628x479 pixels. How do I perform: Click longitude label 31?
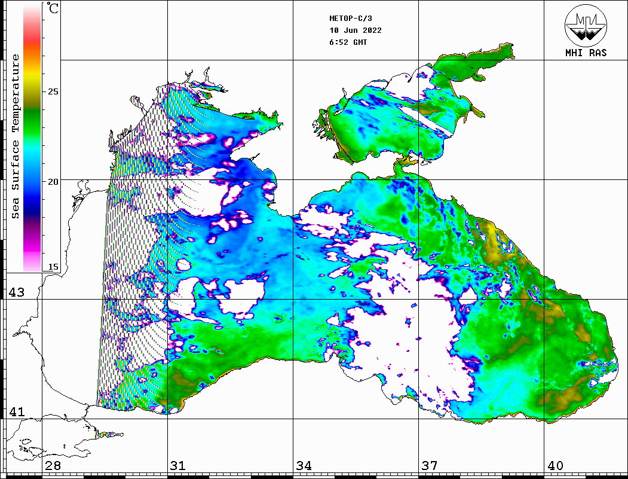(178, 466)
